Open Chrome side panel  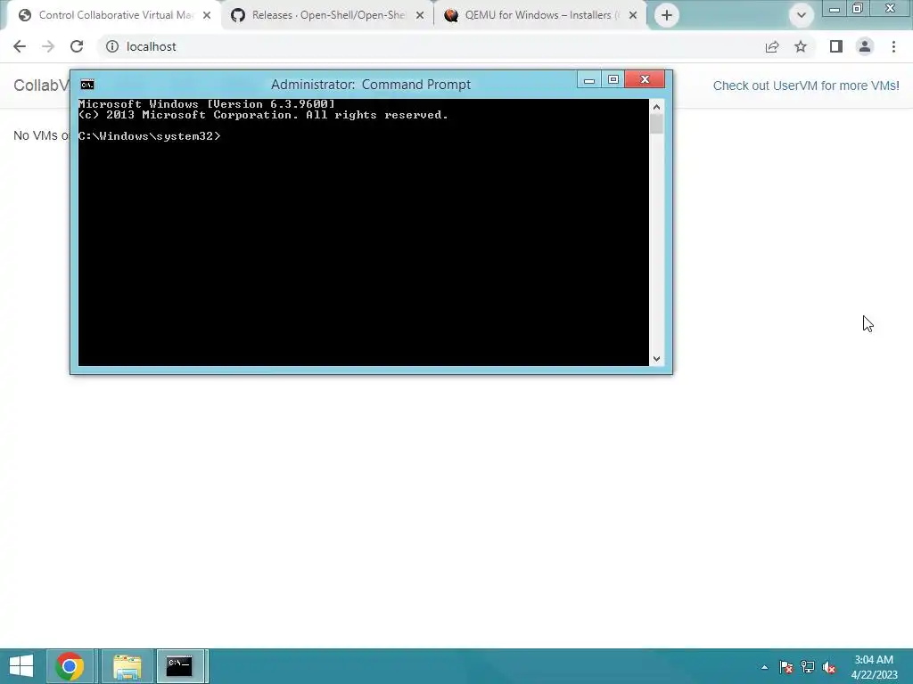point(836,46)
